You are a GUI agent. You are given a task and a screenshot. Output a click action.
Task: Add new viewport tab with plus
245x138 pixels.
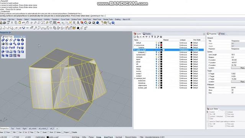57,128
